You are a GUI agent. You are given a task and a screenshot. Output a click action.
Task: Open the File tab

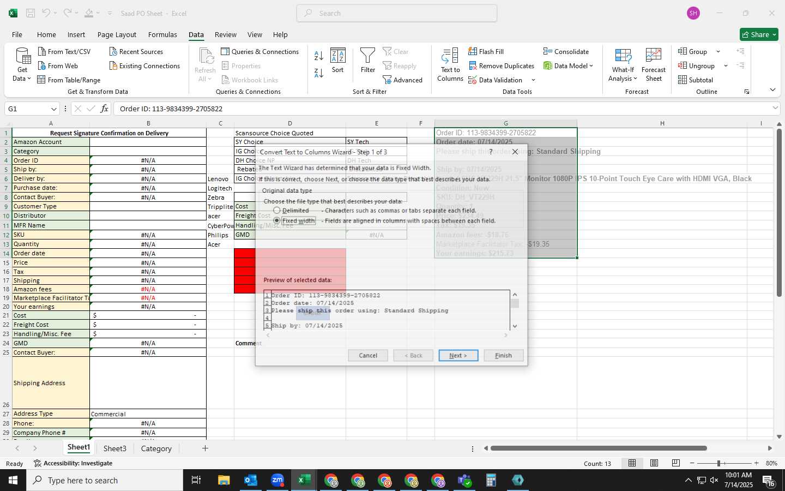[17, 34]
